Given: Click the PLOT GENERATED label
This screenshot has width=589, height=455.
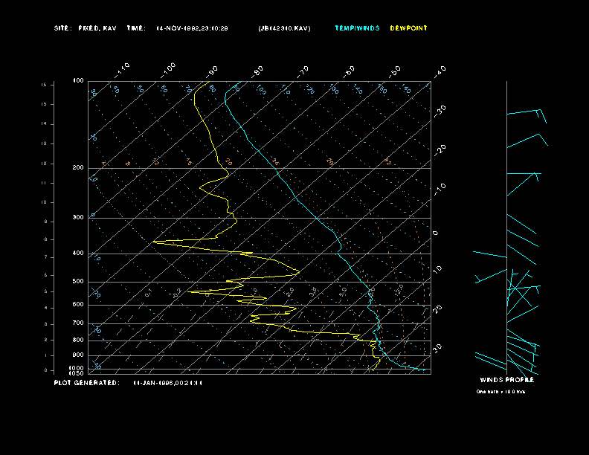Looking at the screenshot, I should point(86,383).
